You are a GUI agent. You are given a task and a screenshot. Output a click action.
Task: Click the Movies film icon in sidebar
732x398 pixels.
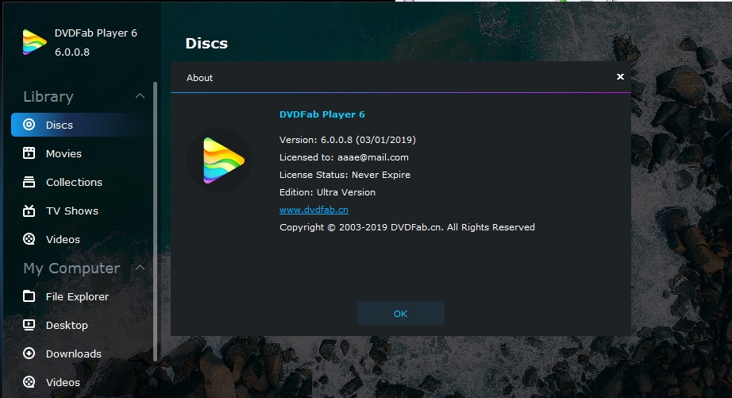tap(29, 153)
